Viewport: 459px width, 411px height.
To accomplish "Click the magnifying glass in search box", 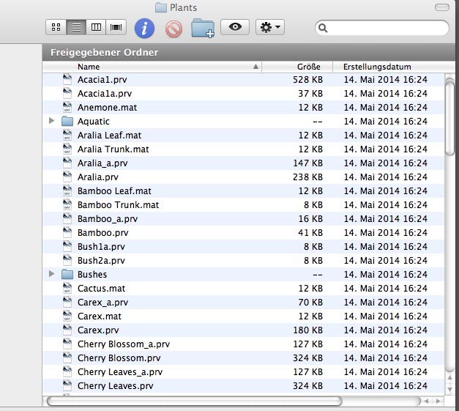I will pyautogui.click(x=323, y=28).
